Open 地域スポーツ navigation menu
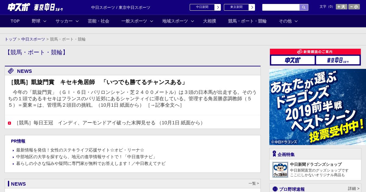 [x=175, y=21]
